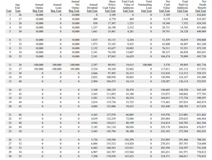Select basic policy cash value 155,523

click(111, 144)
